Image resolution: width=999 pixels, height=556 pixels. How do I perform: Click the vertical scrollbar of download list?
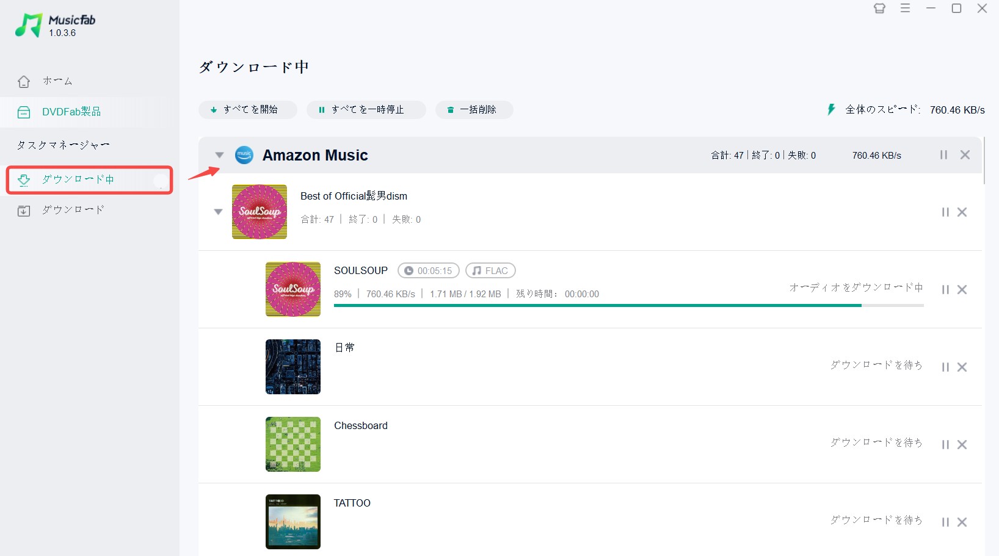point(984,161)
